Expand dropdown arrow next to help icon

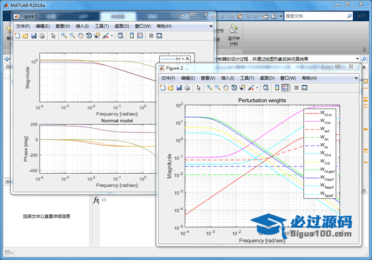(281, 16)
